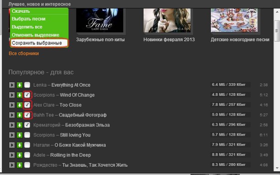
Task: Check the box for Scorpions – Still loving You
Action: (x=27, y=135)
